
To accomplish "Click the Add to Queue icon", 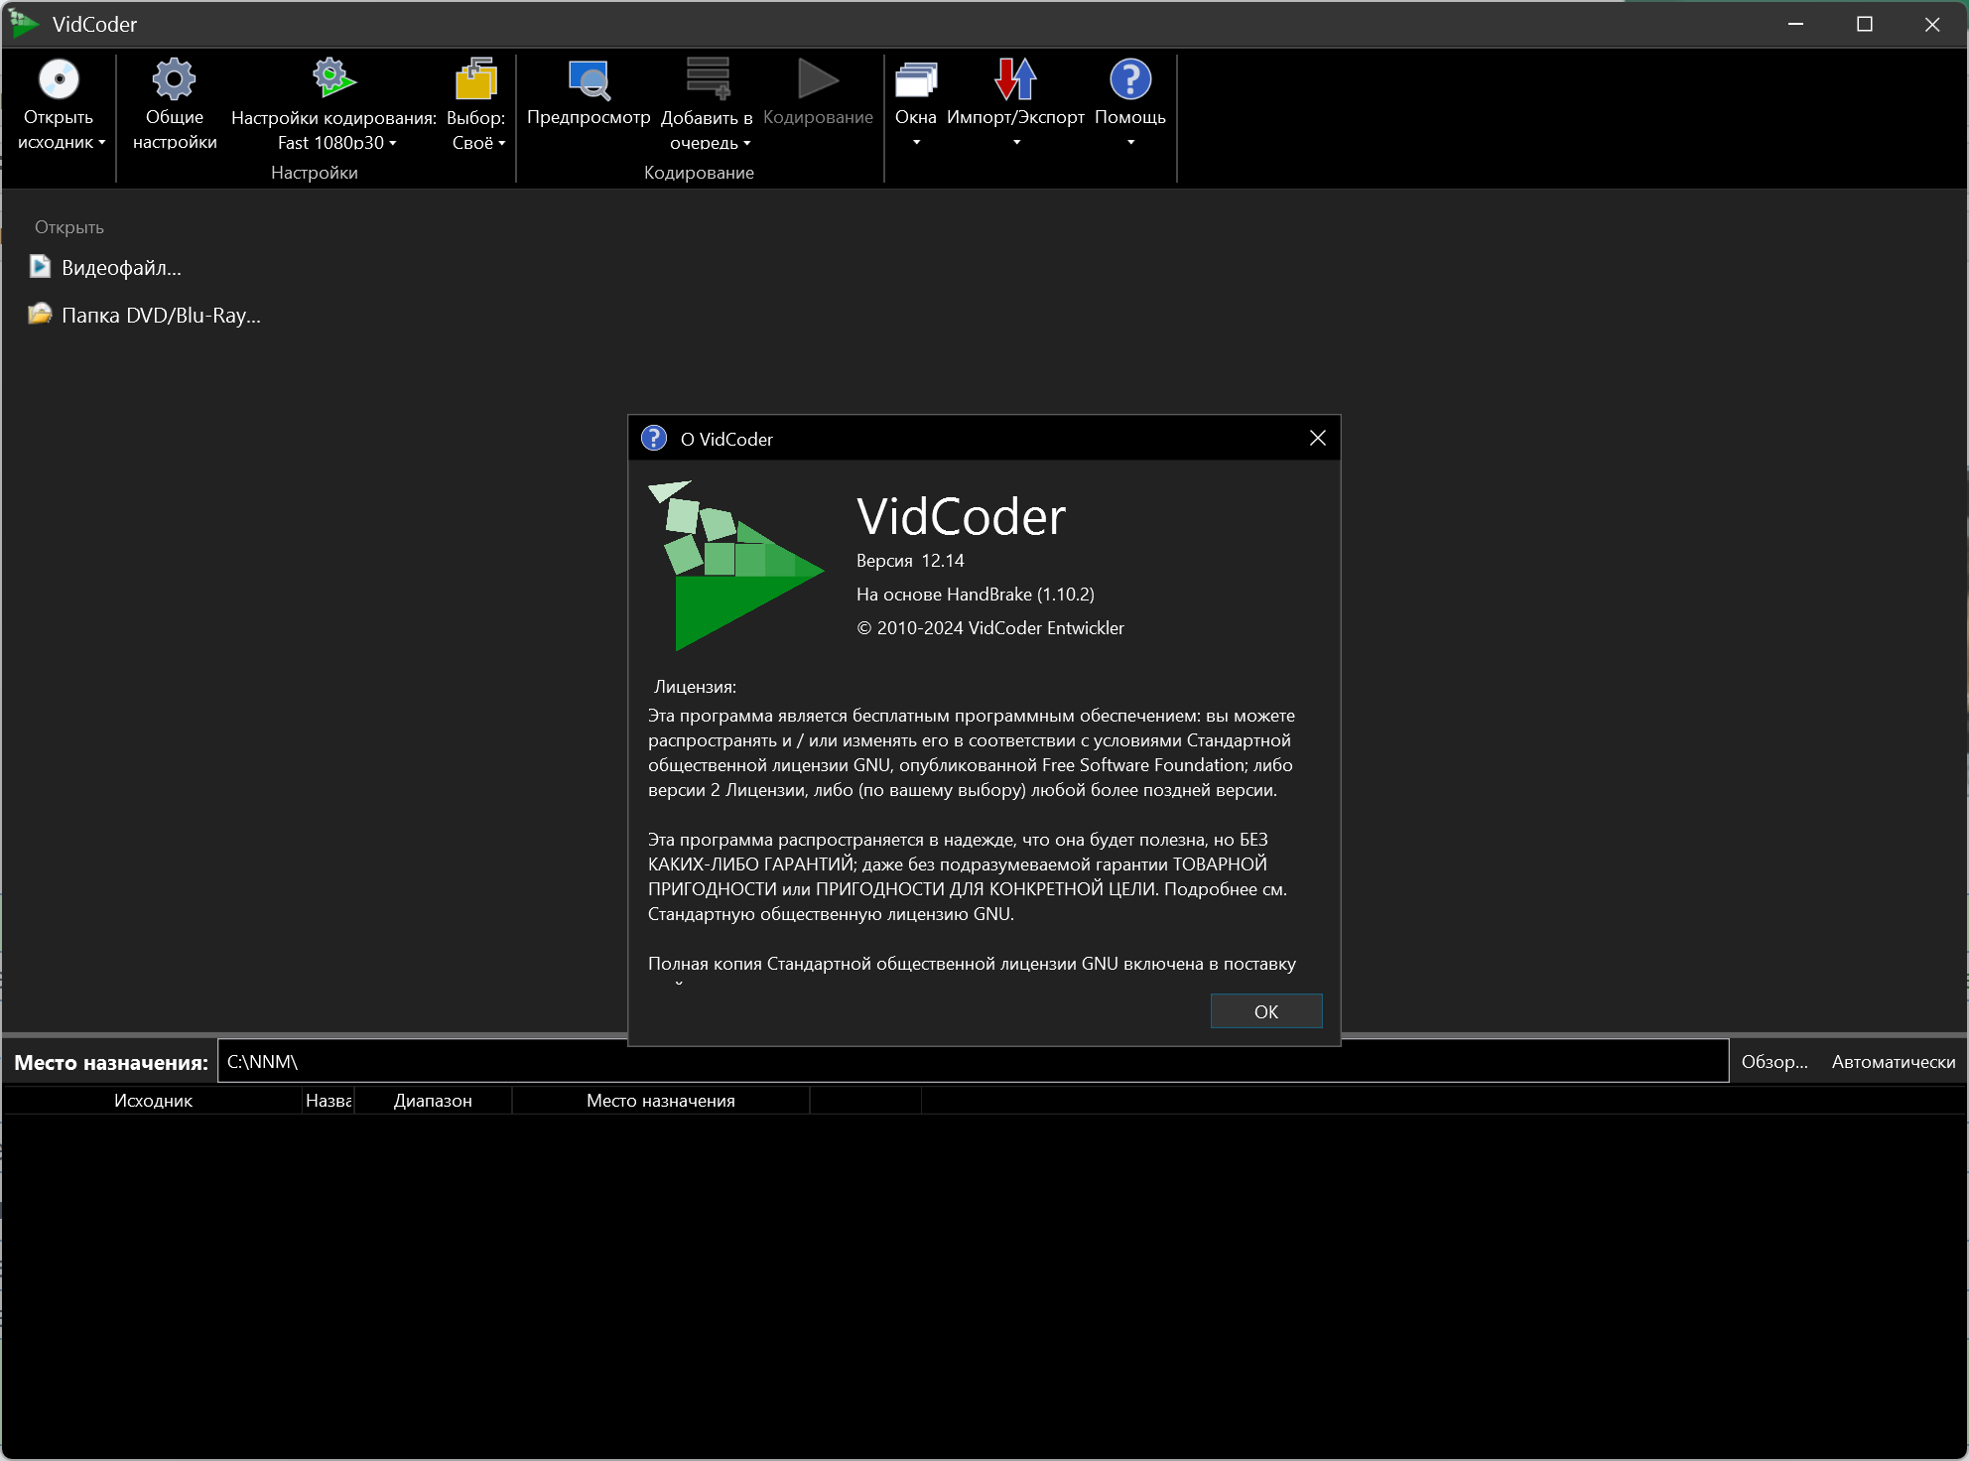I will [x=708, y=79].
